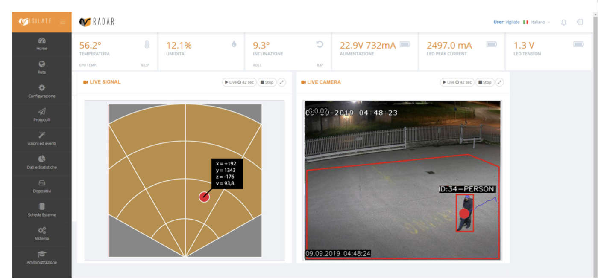Click the LIVE CAMERA panel title
The width and height of the screenshot is (598, 278).
pos(324,82)
